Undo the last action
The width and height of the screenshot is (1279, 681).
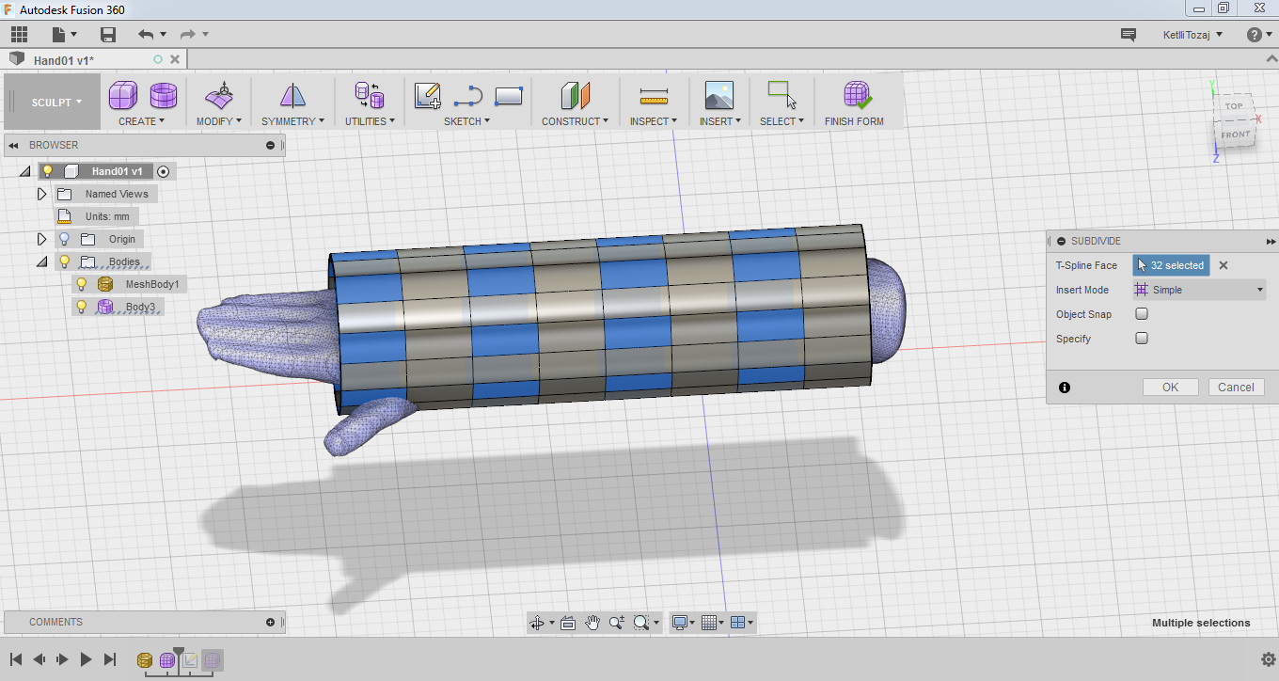coord(145,35)
